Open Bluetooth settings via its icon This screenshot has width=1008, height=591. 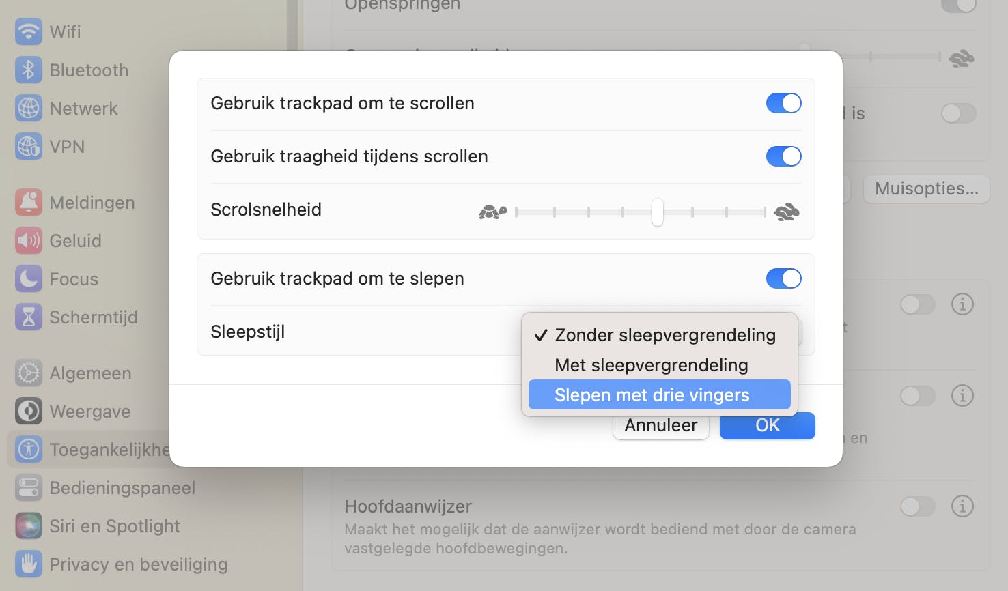point(29,70)
